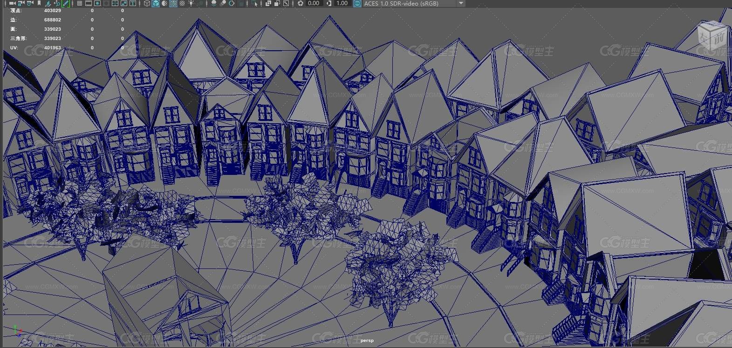
Task: Click the 边 edge label
Action: [x=13, y=20]
